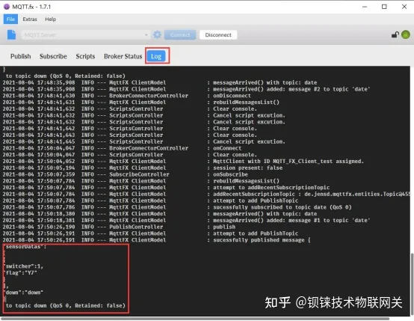The image size is (414, 321).
Task: Click the 'onSubscribe' log entry
Action: pyautogui.click(x=230, y=174)
